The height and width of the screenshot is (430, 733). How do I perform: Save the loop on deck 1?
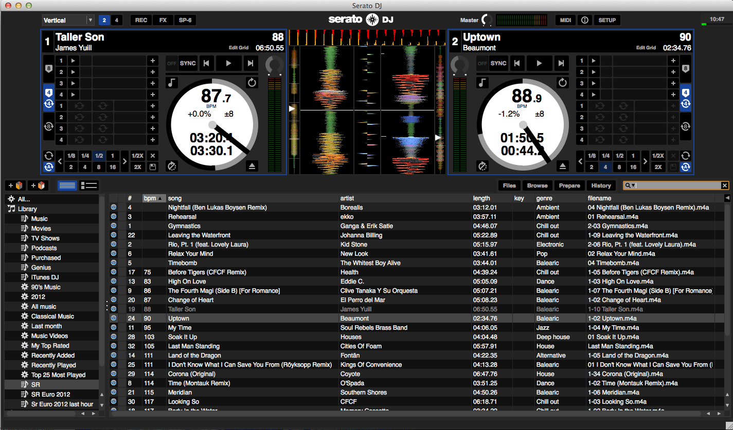[153, 167]
